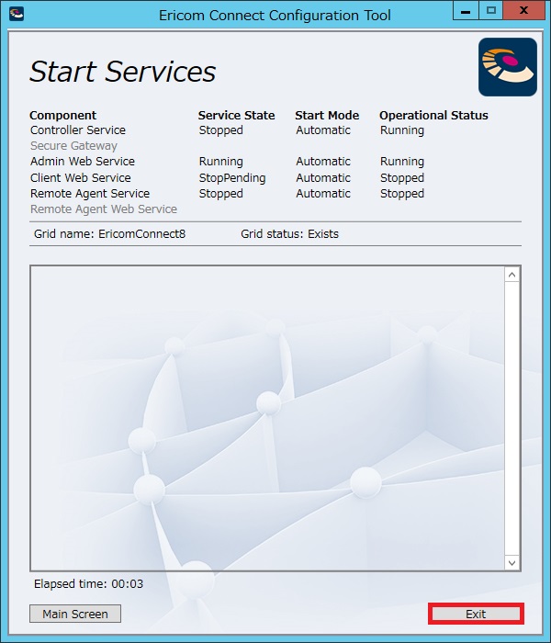Open the window system menu icon in title bar
Viewport: 551px width, 643px height.
coord(17,14)
